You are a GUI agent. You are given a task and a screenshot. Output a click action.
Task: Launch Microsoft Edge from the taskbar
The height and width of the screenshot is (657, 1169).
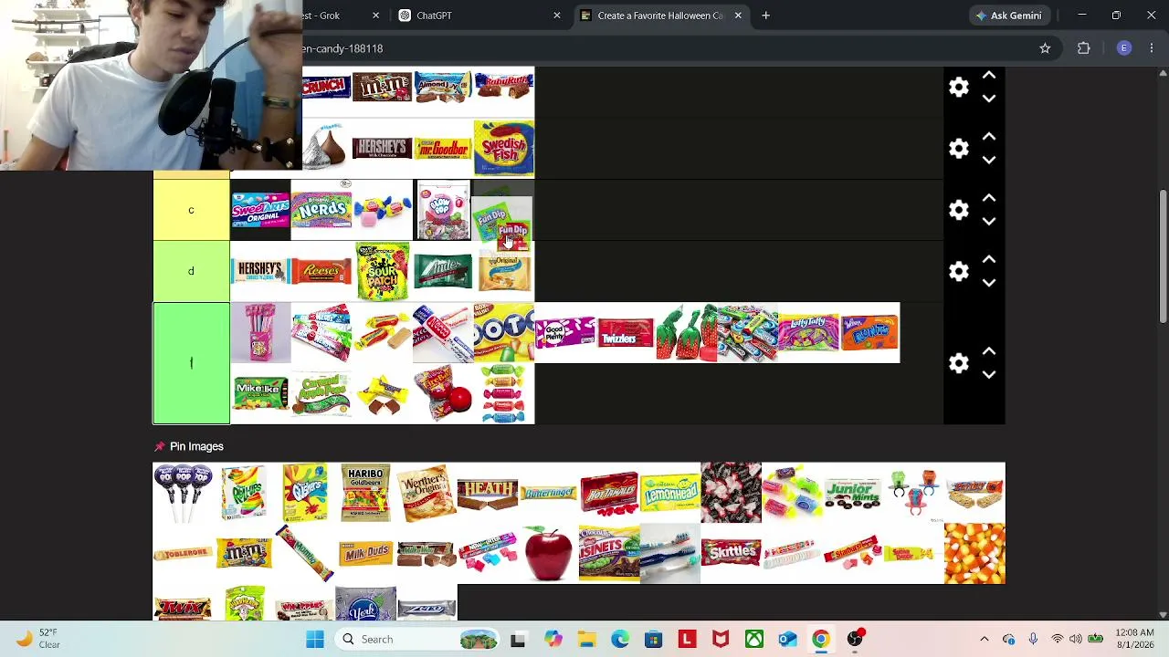[620, 639]
